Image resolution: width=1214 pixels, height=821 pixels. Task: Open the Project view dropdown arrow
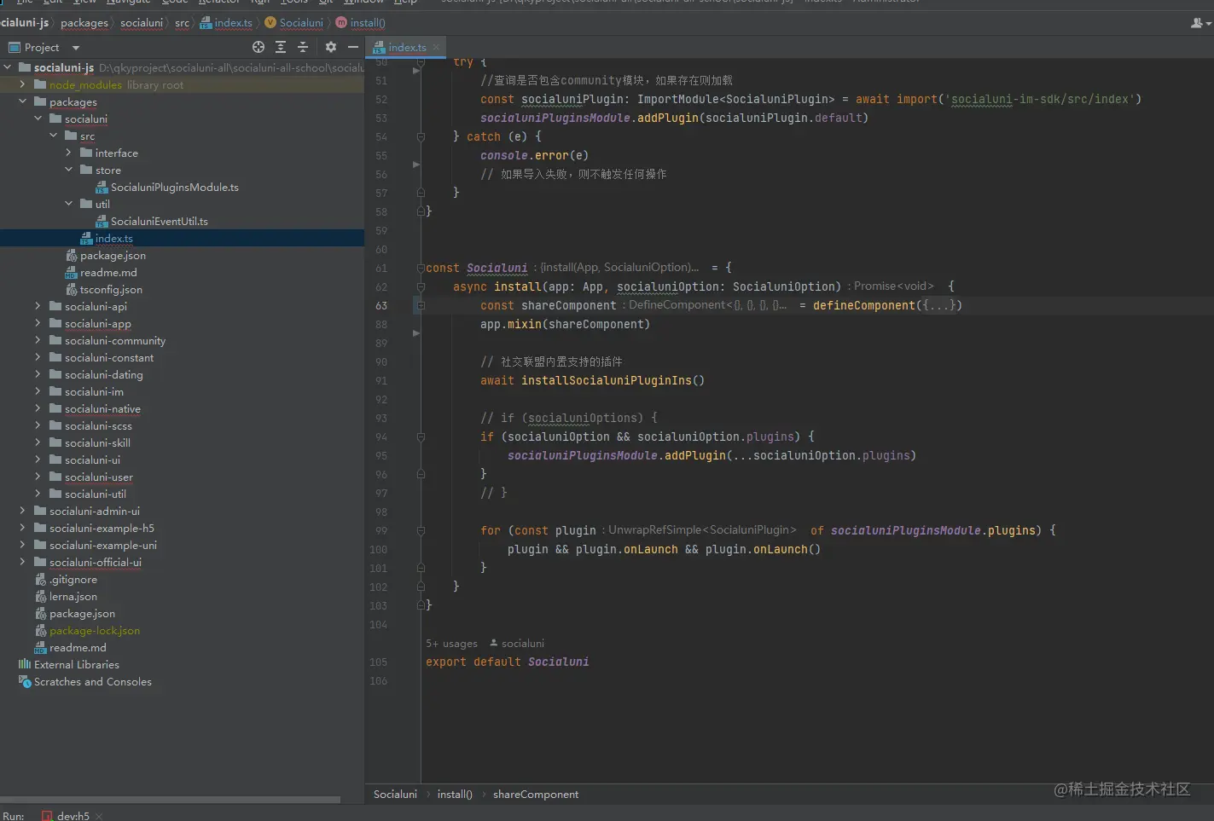coord(76,48)
